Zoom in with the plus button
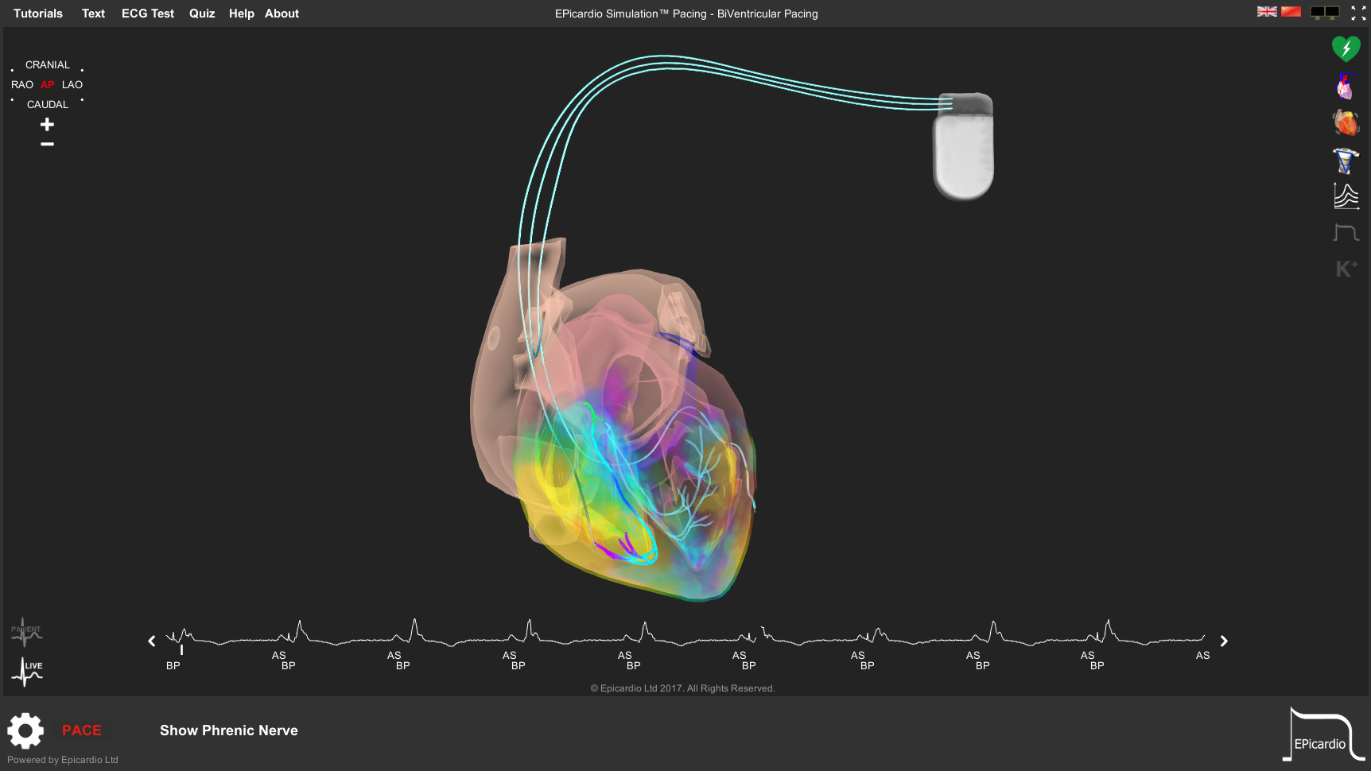 (48, 125)
